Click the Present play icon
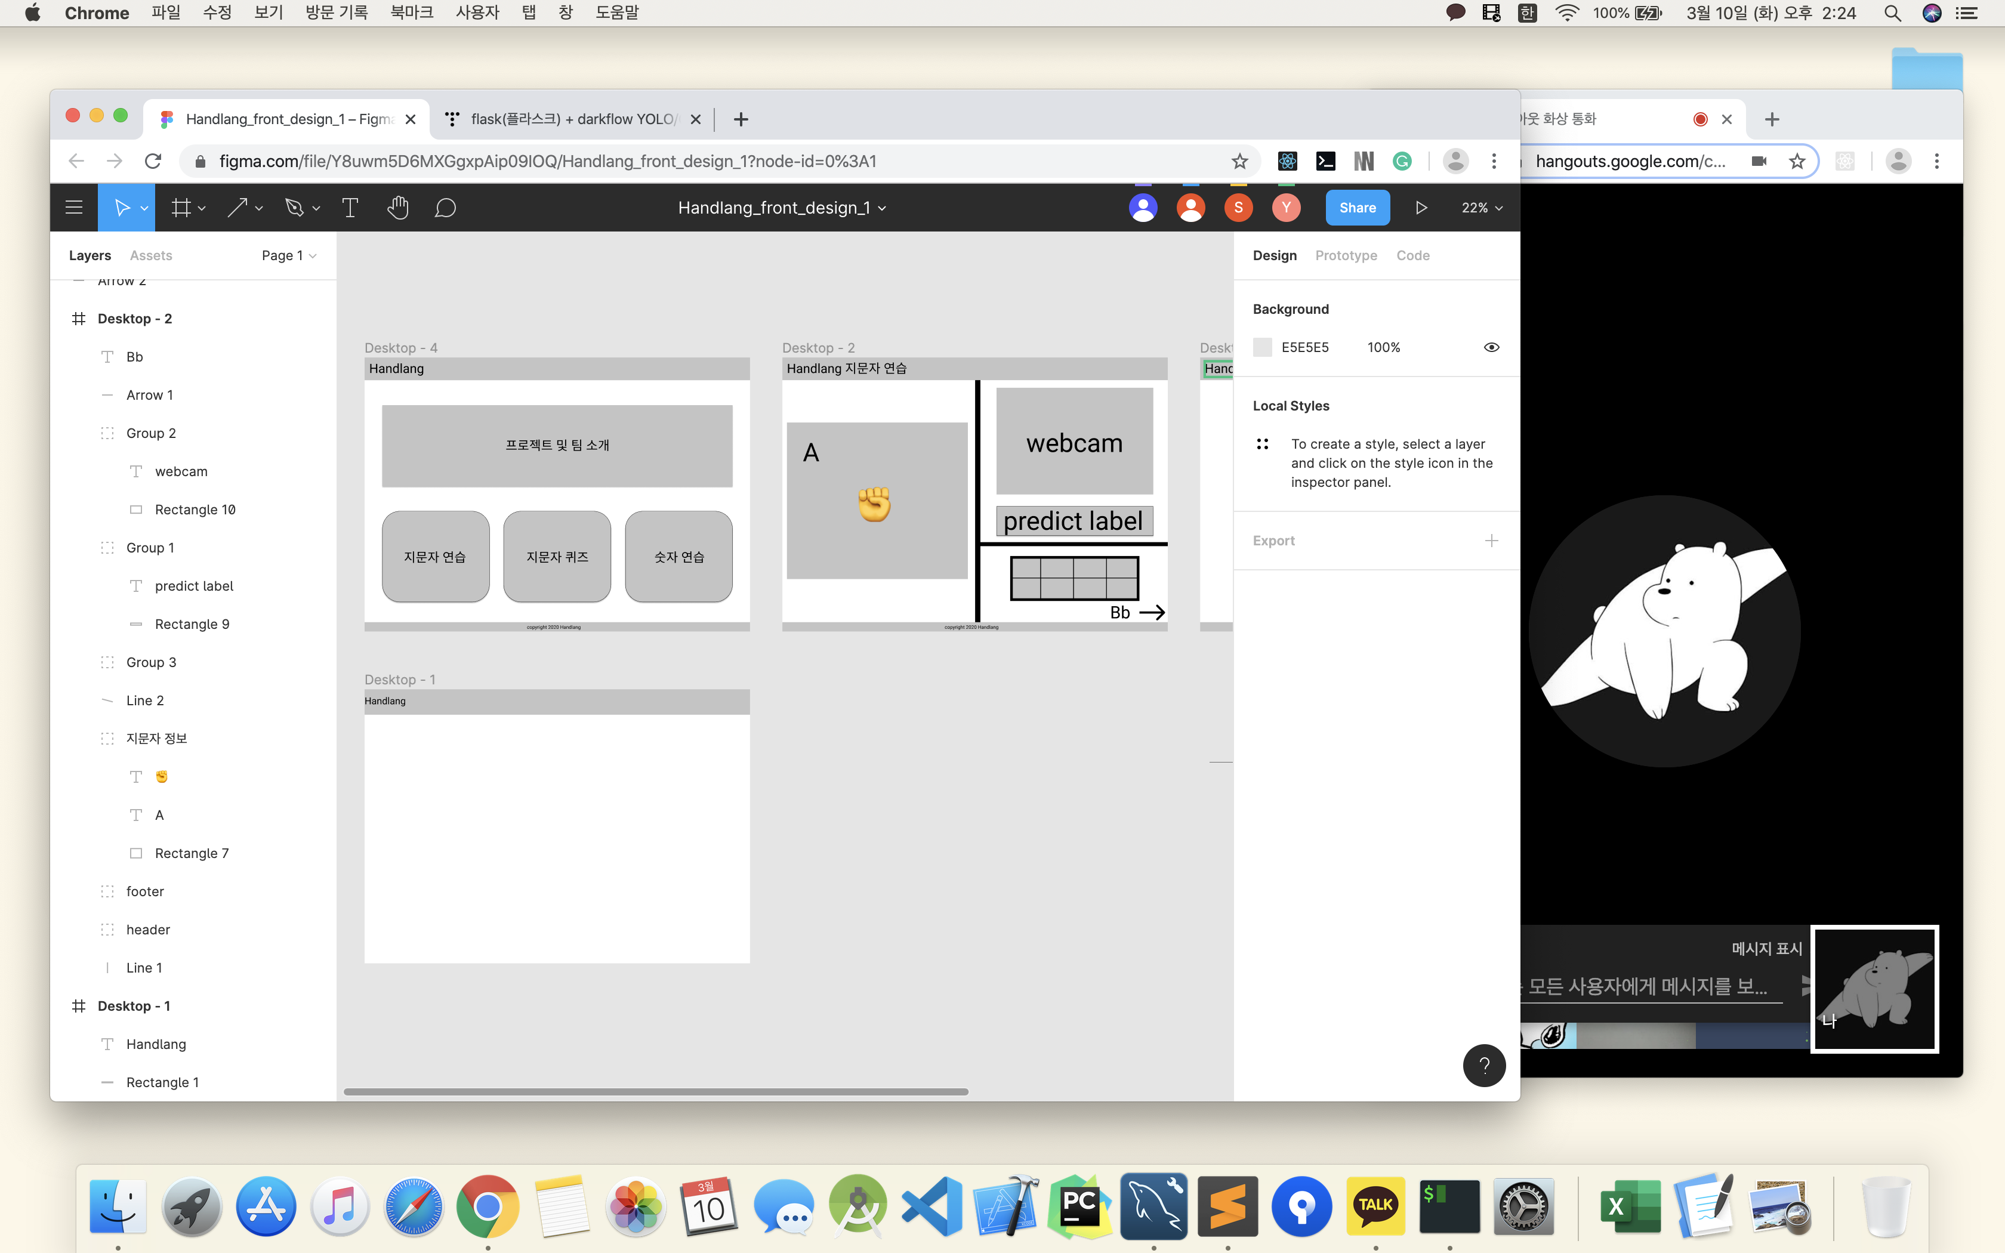 [1421, 208]
